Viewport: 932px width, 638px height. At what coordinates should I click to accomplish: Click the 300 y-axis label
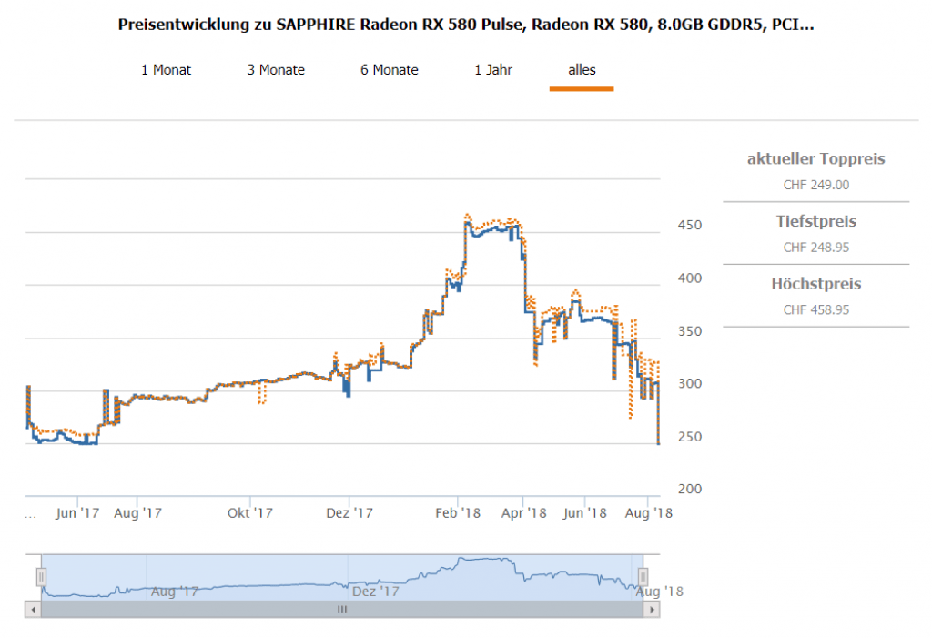(x=690, y=383)
